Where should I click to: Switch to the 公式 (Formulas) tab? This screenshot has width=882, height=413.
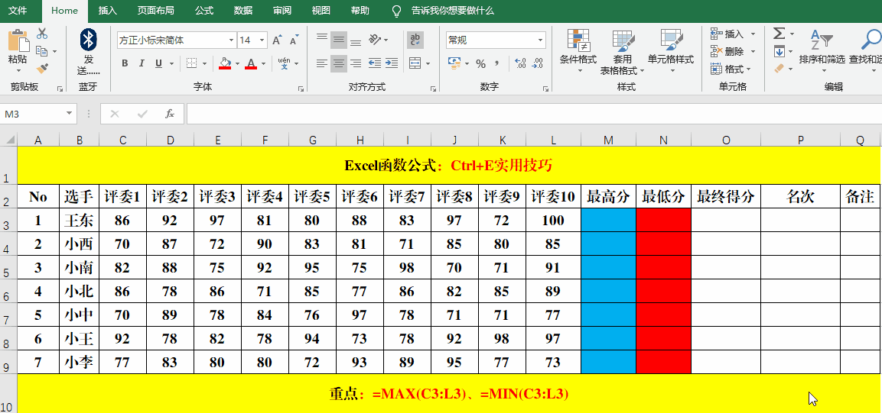(x=204, y=11)
